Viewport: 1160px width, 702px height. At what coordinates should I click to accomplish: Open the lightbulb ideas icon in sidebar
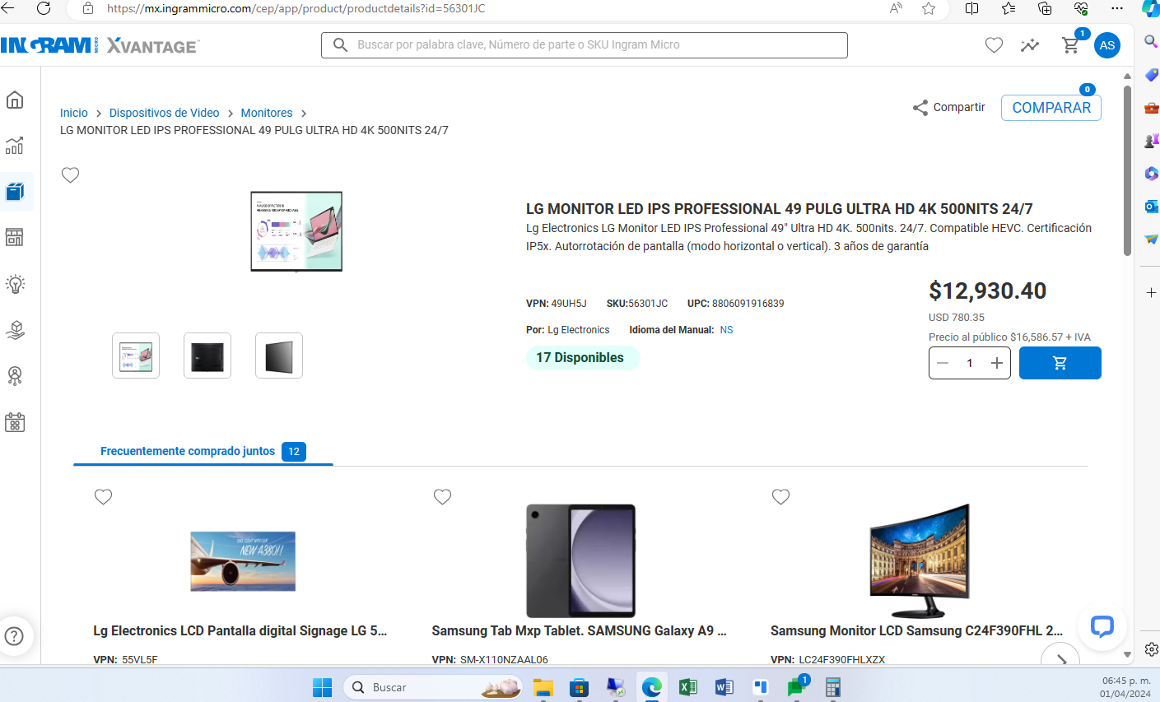tap(15, 284)
